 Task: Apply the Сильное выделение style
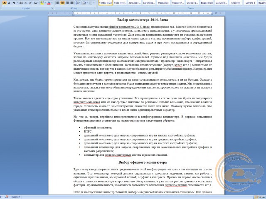(221, 2)
